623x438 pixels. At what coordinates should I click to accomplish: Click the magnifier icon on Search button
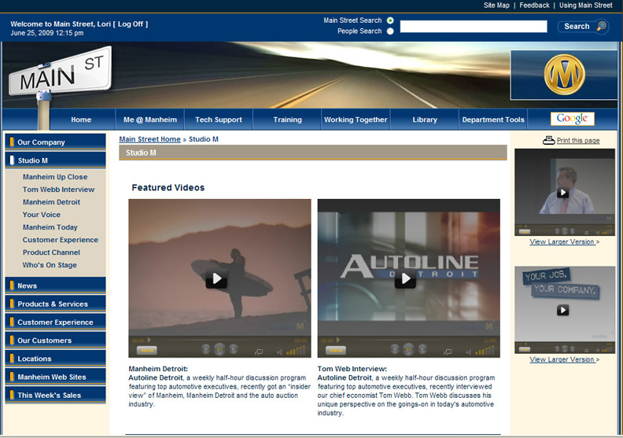(x=601, y=27)
